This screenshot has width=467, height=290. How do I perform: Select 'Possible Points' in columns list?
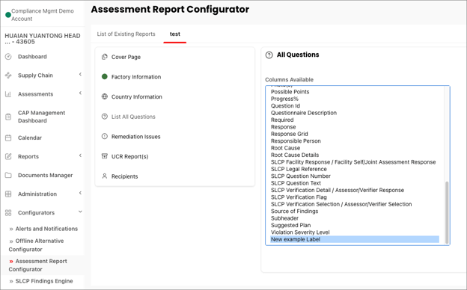[290, 92]
